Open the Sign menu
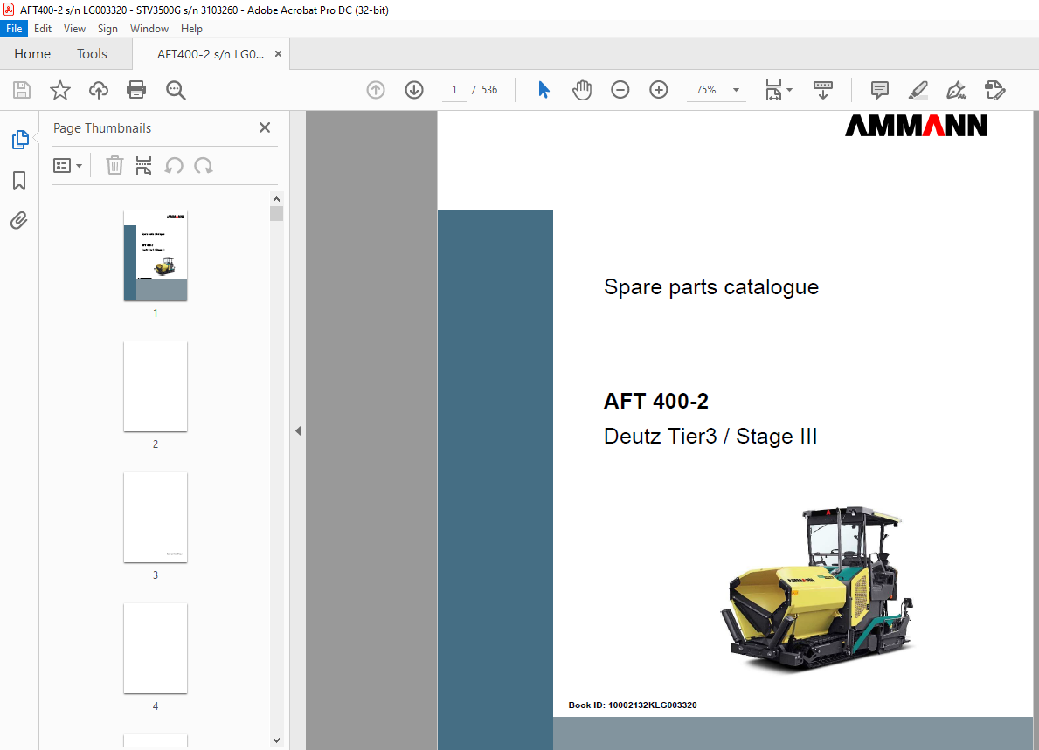The height and width of the screenshot is (750, 1039). tap(107, 29)
